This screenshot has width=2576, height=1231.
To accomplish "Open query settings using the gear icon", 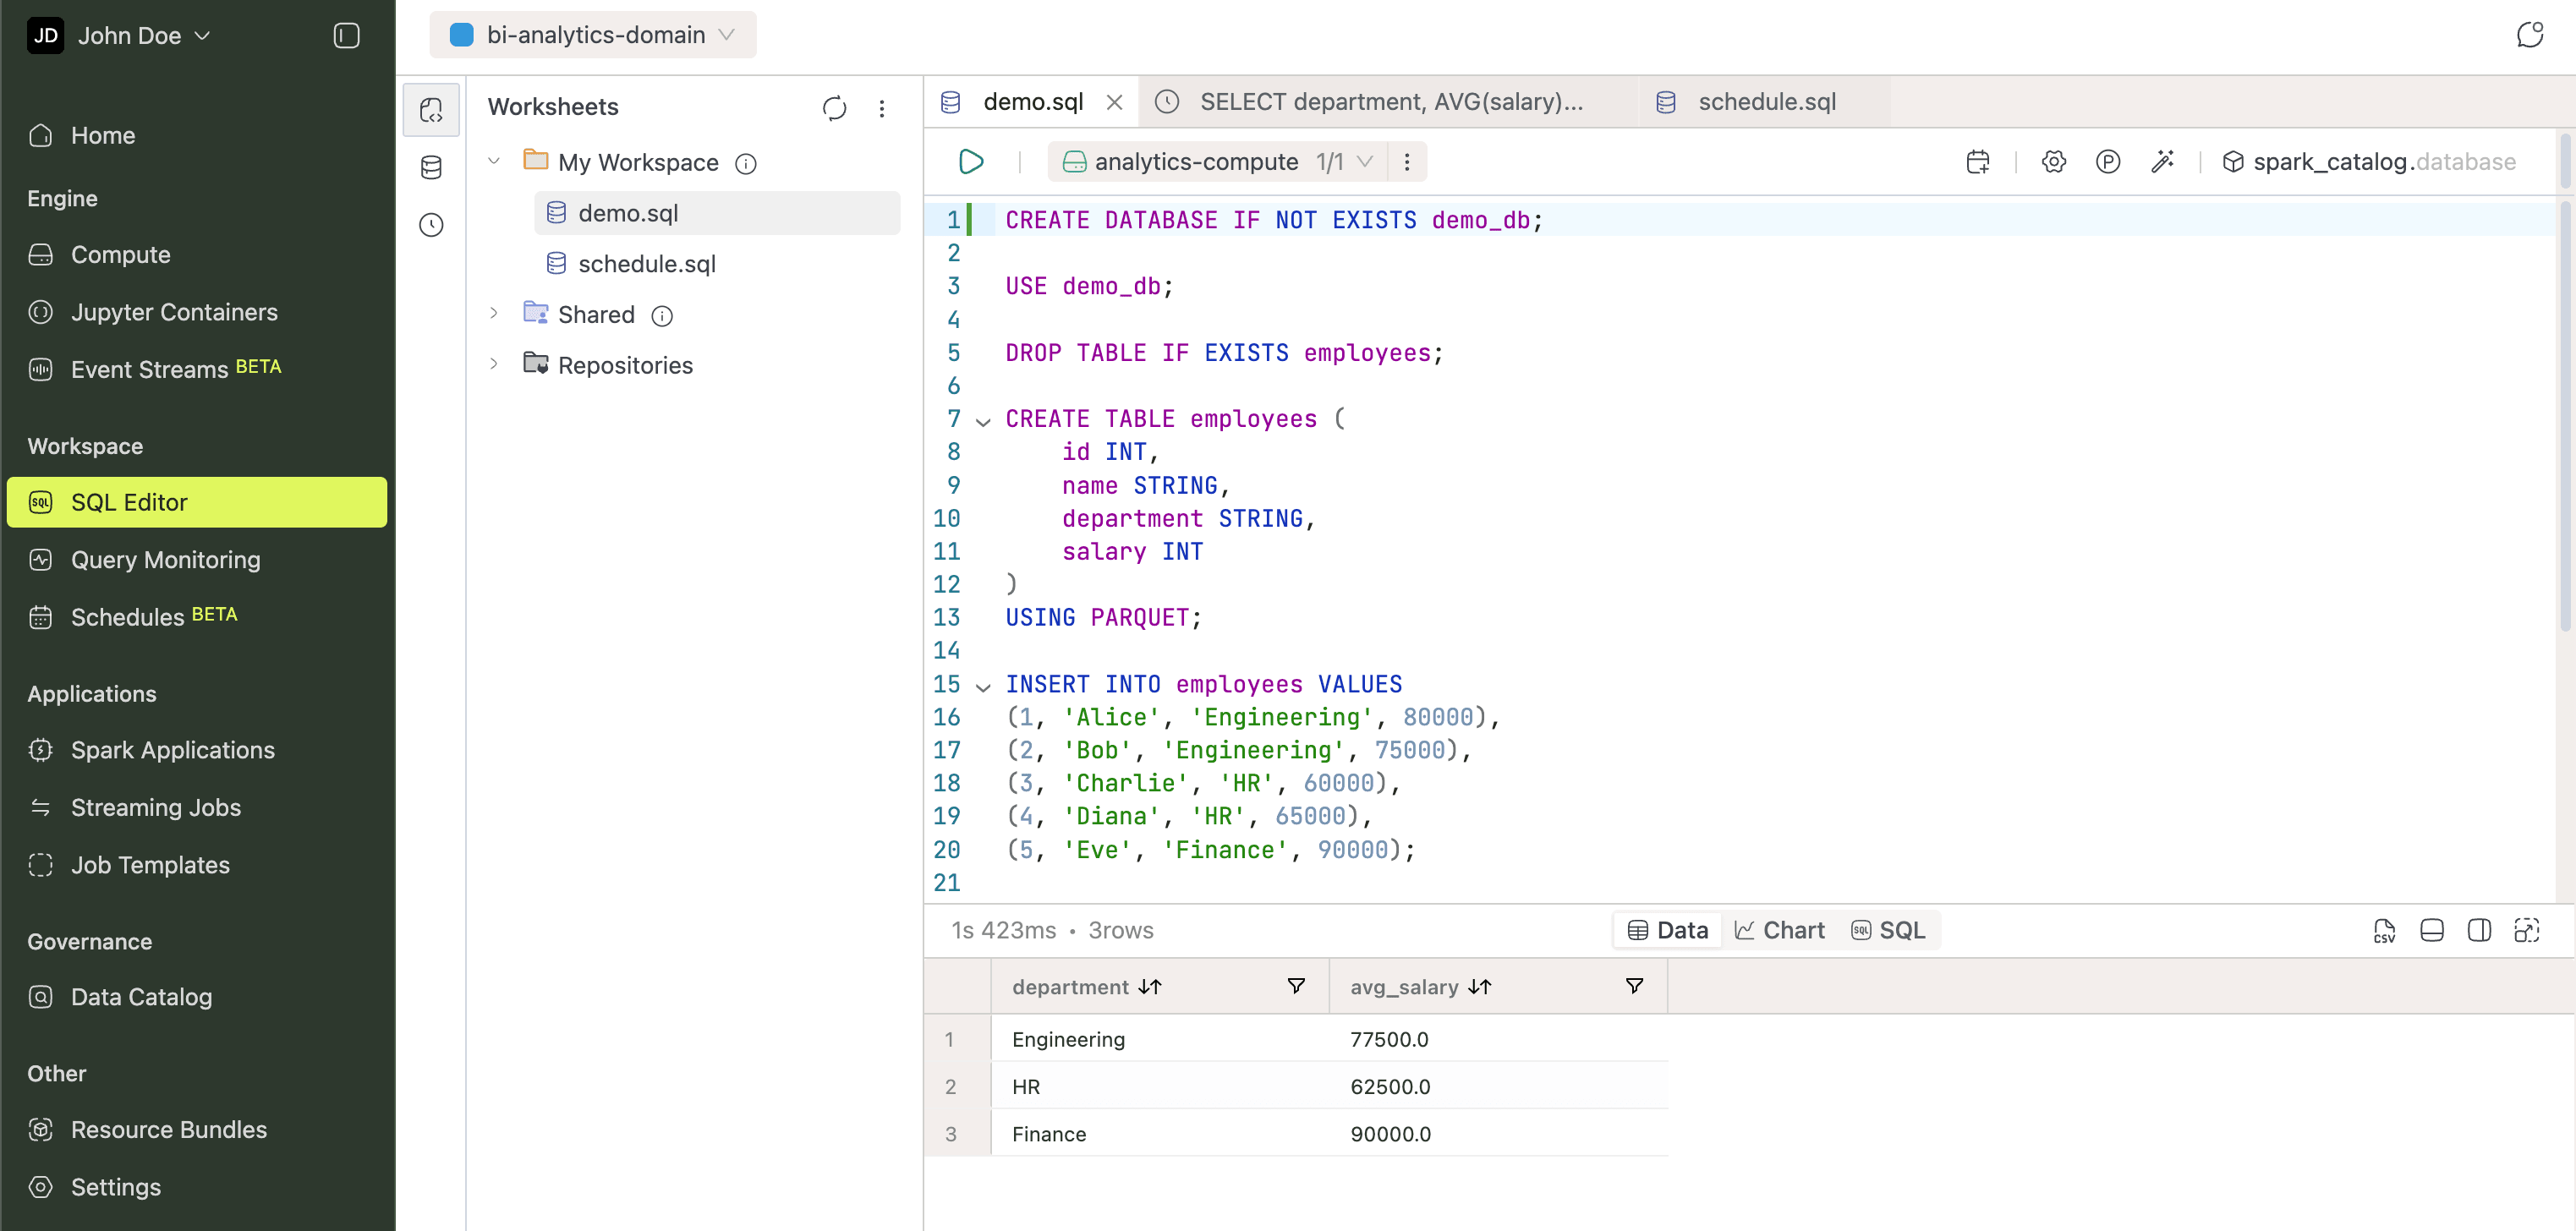I will coord(2054,161).
